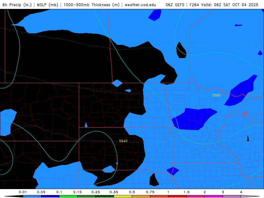
Task: Click the yellow '5580' thickness contour label
Action: pyautogui.click(x=216, y=95)
